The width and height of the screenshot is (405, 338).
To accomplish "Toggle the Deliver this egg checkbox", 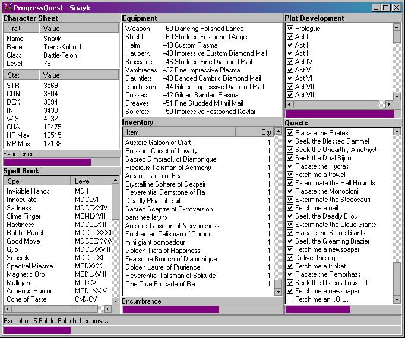I will (290, 258).
